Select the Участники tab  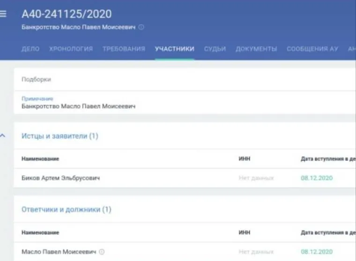[x=174, y=49]
